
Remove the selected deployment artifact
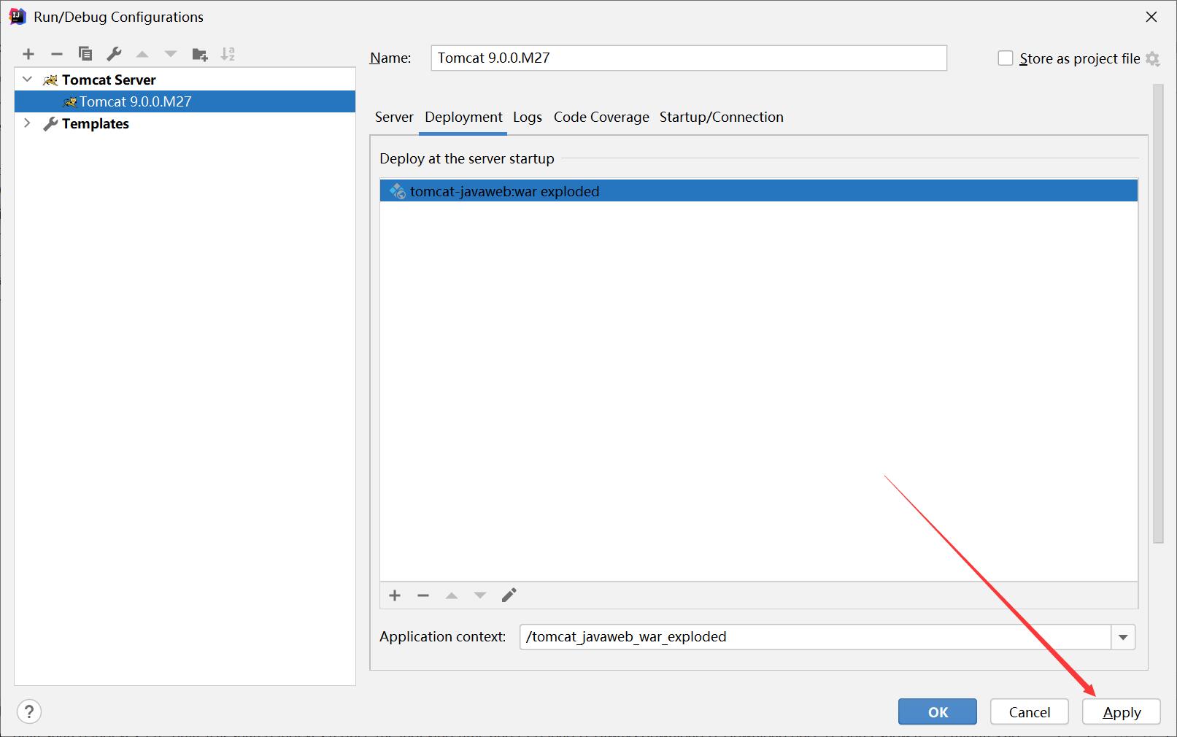423,595
